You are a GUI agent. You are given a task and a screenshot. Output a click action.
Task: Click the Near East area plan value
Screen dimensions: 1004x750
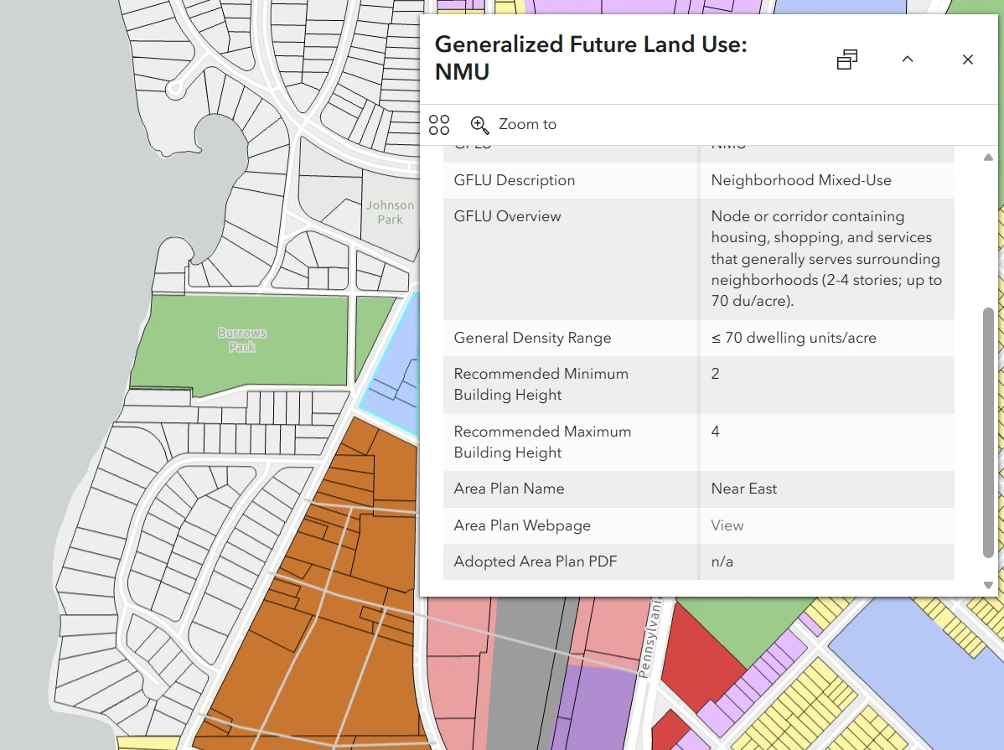(743, 489)
